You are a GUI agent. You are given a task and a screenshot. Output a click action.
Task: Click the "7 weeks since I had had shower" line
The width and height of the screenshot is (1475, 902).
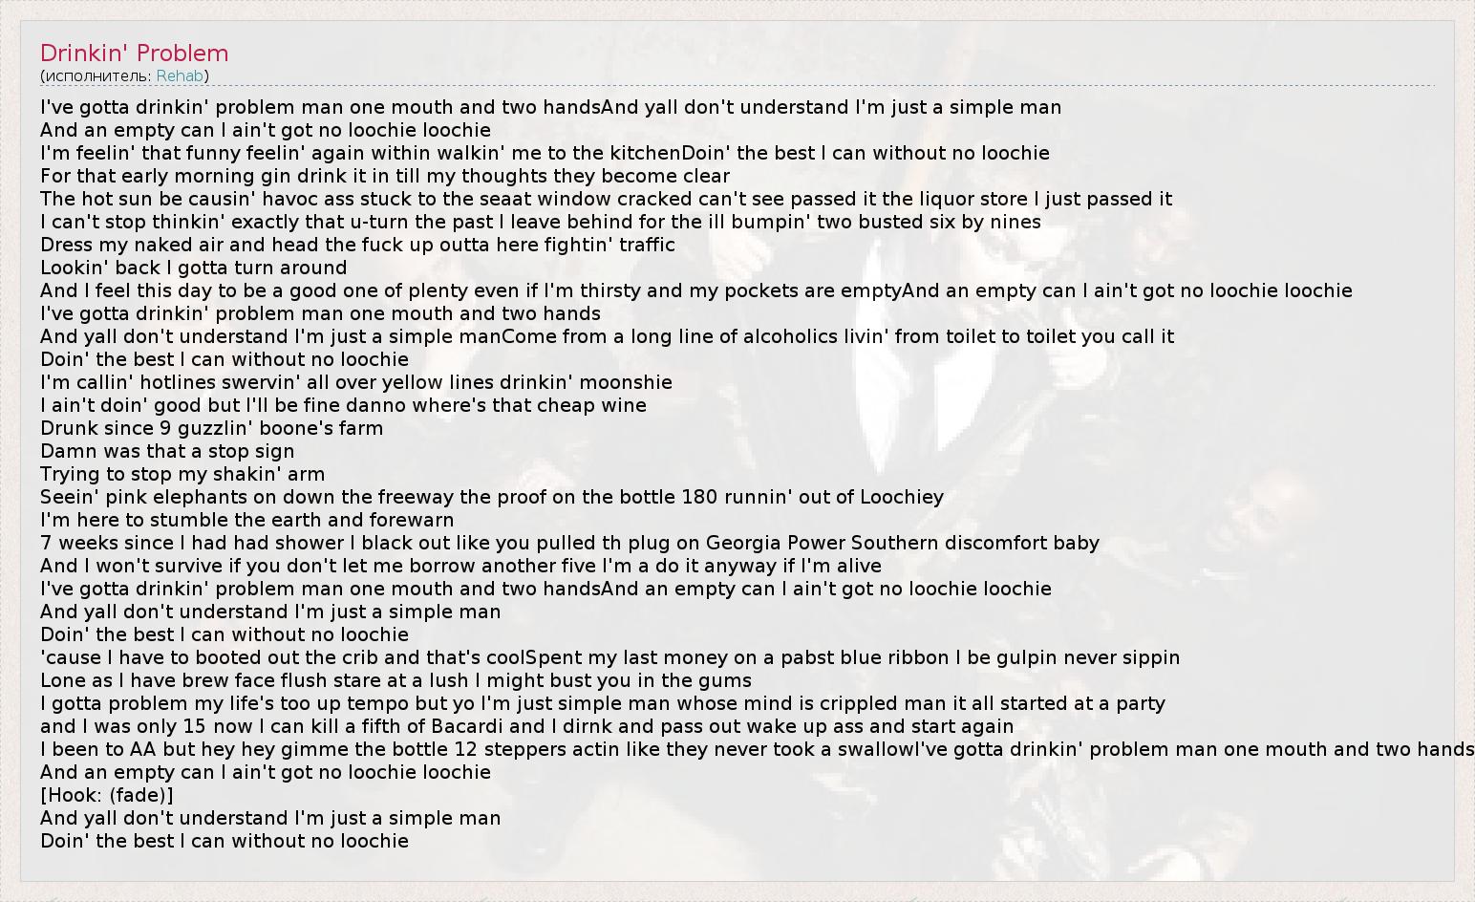point(569,543)
